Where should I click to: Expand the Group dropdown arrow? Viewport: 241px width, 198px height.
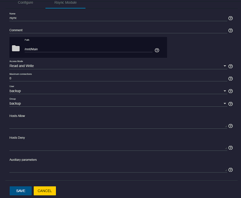point(225,103)
